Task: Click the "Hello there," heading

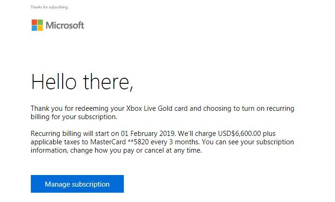Action: click(x=82, y=81)
